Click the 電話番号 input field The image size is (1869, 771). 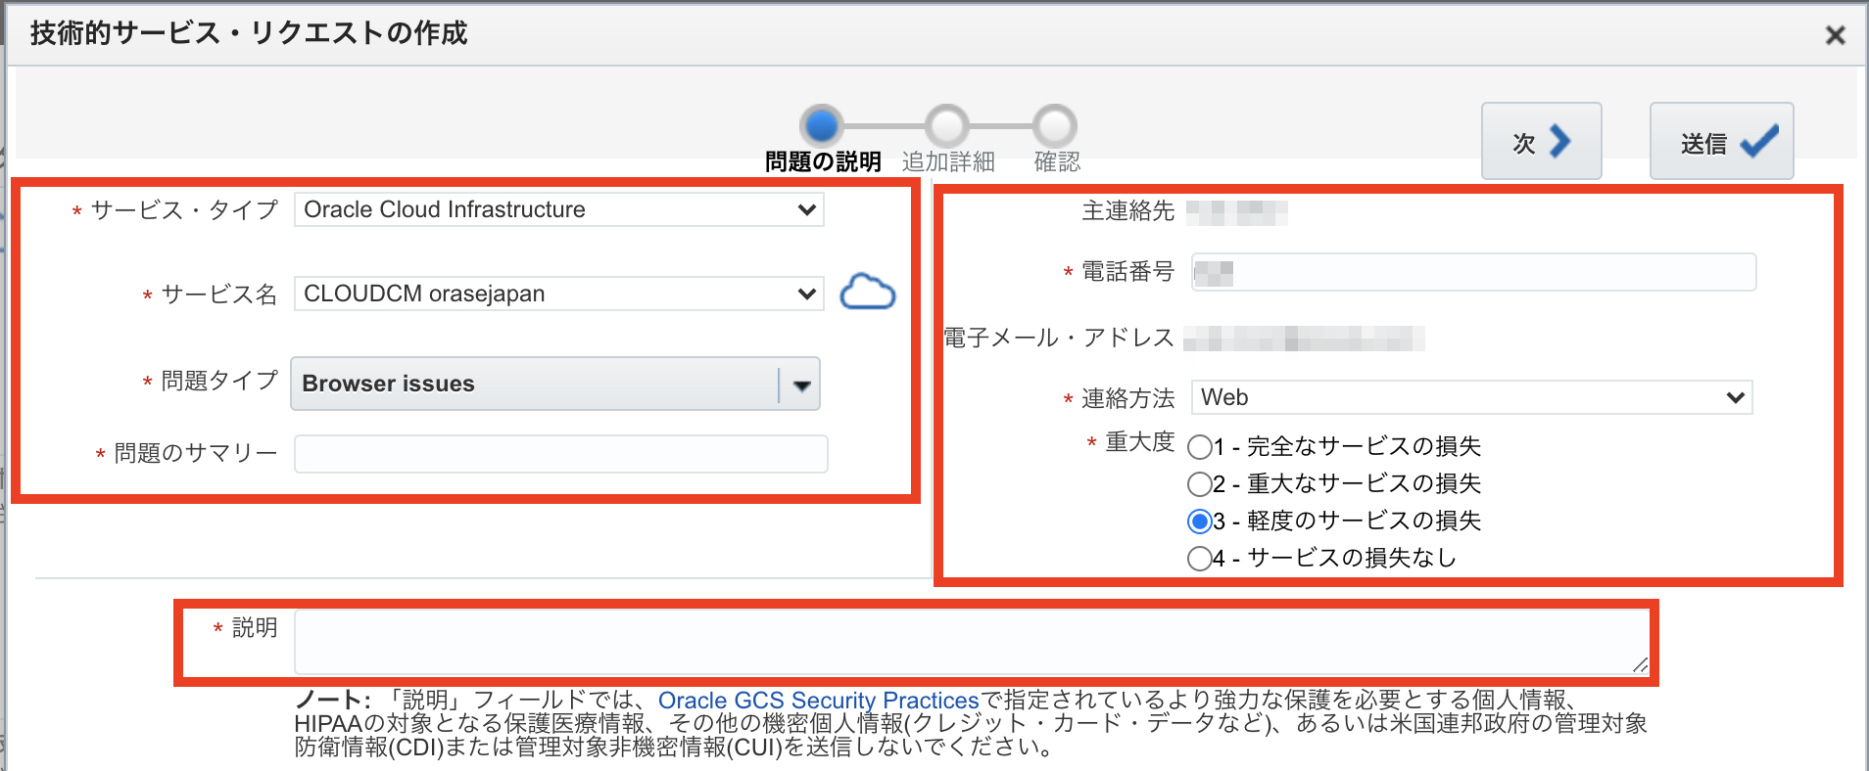pyautogui.click(x=1473, y=272)
